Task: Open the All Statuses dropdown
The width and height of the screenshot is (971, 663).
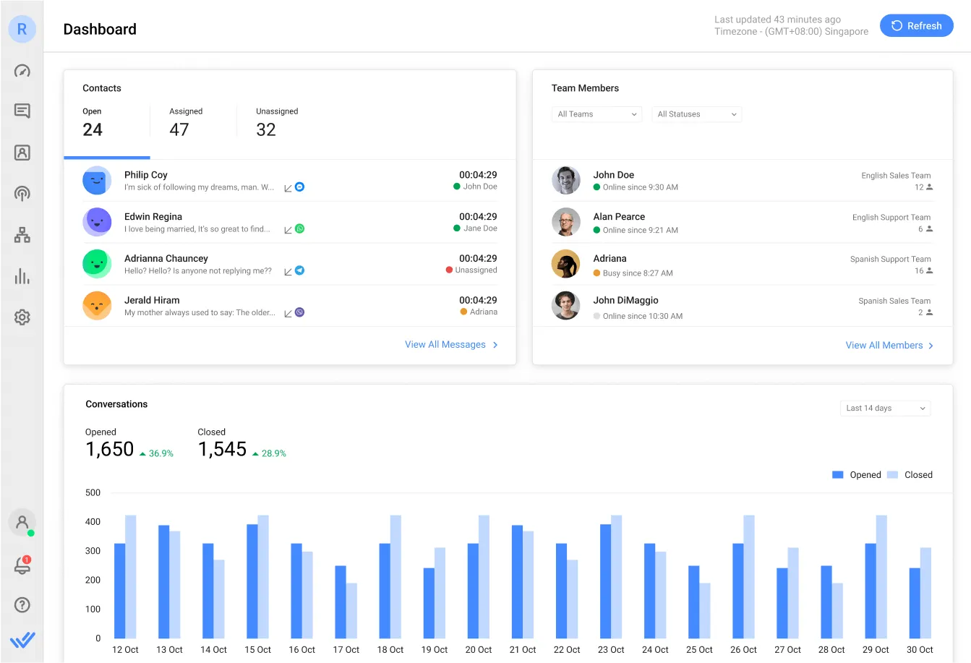Action: coord(696,114)
